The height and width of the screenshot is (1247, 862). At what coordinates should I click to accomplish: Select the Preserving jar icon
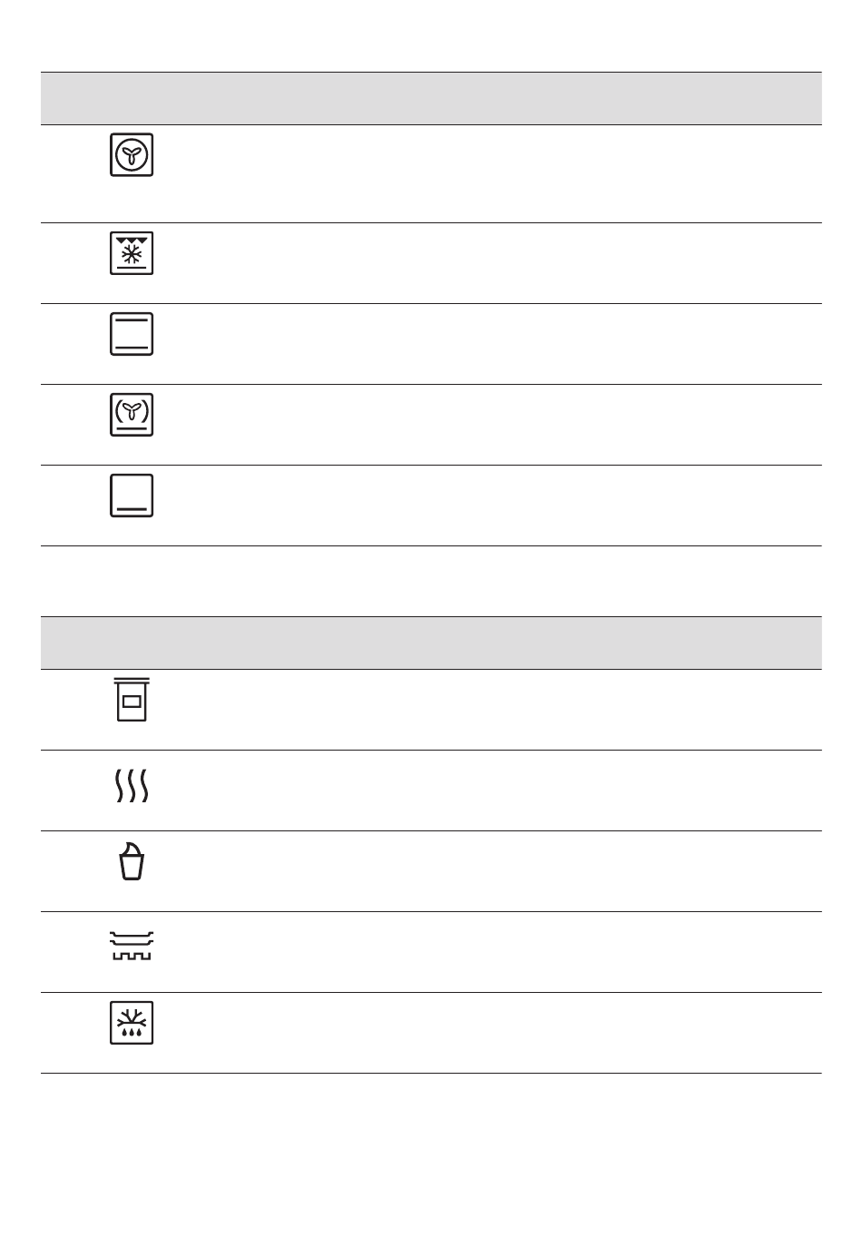(132, 699)
